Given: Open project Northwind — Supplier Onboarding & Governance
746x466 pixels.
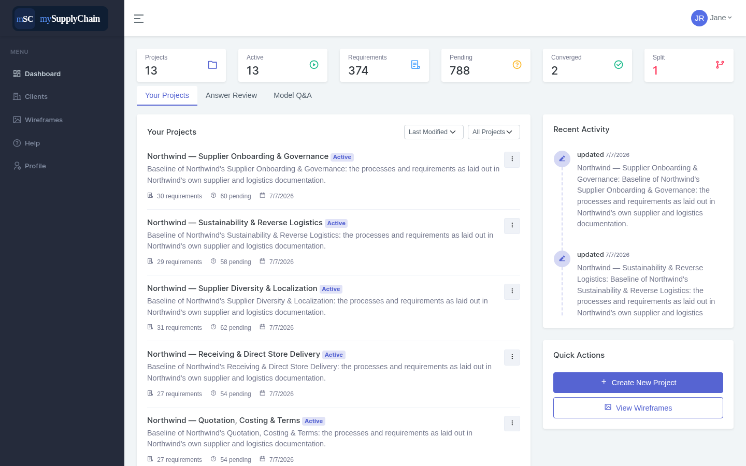Looking at the screenshot, I should (238, 156).
